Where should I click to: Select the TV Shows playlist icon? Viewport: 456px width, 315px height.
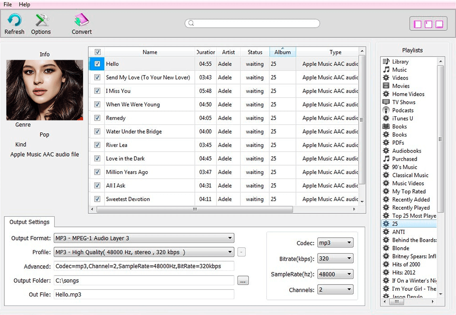387,102
